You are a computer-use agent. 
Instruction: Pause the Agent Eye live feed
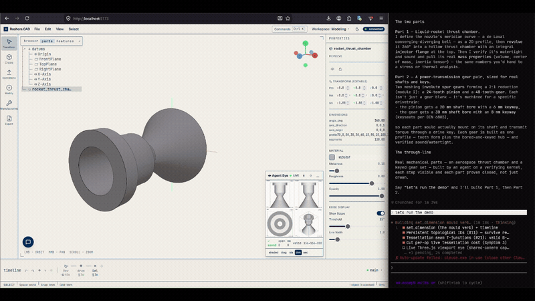(x=304, y=175)
